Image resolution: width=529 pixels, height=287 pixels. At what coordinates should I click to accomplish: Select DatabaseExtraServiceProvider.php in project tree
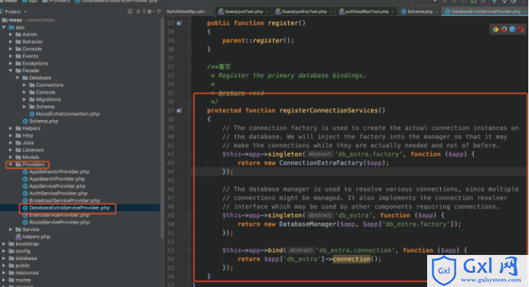point(70,208)
